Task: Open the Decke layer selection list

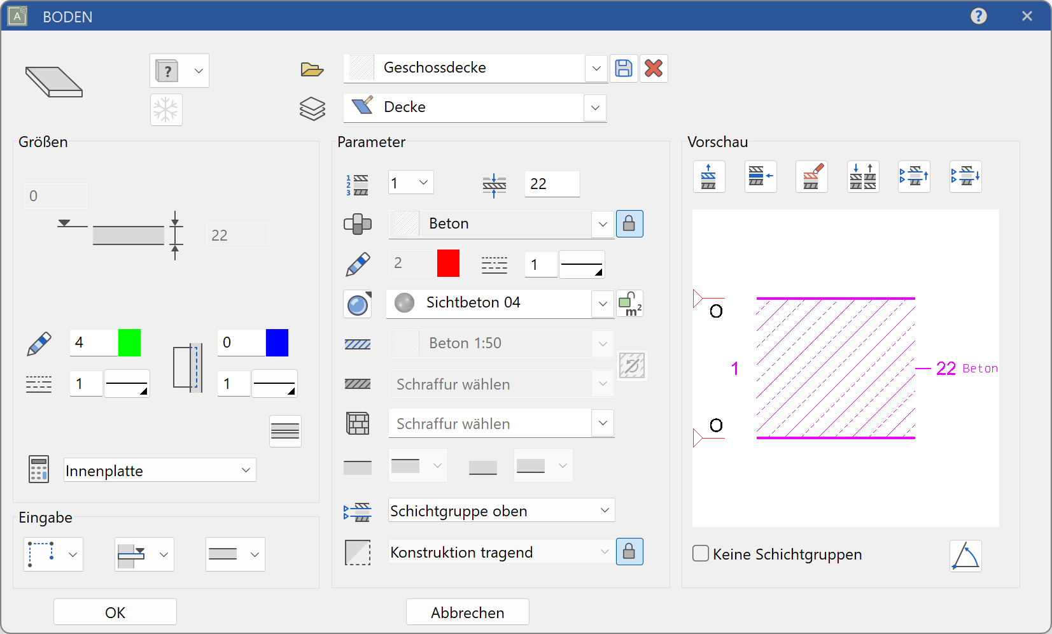Action: pyautogui.click(x=594, y=108)
